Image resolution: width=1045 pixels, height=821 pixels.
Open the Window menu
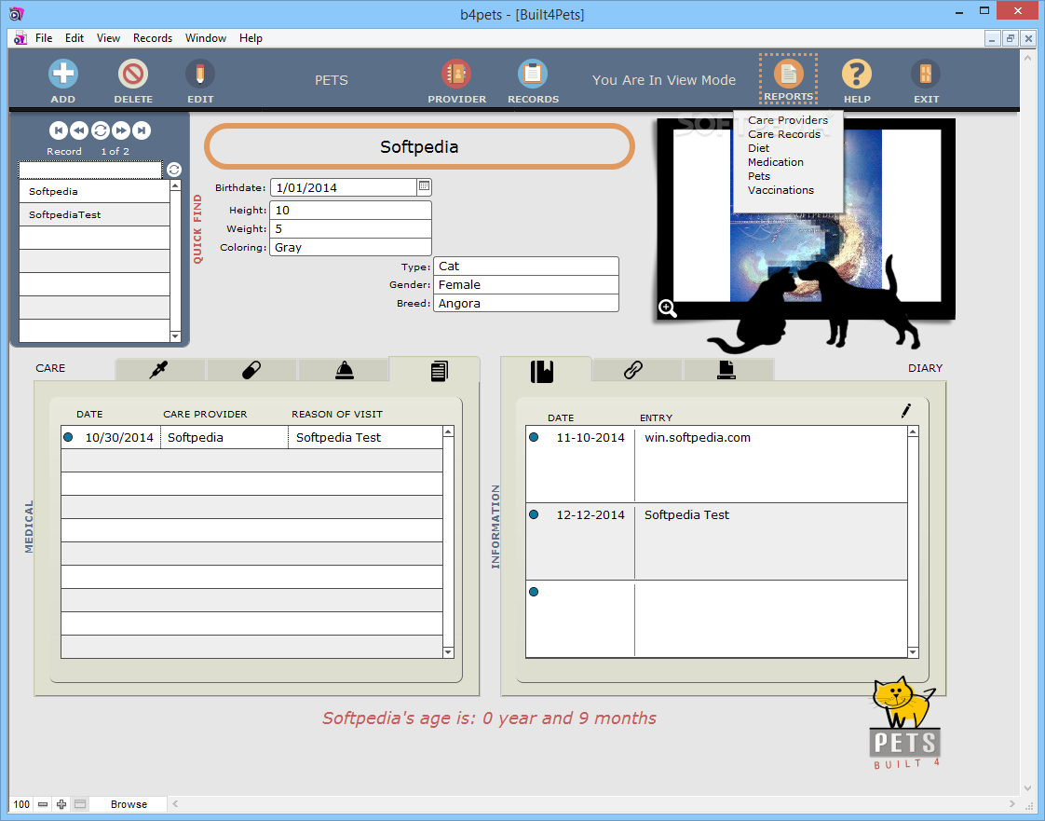coord(205,38)
